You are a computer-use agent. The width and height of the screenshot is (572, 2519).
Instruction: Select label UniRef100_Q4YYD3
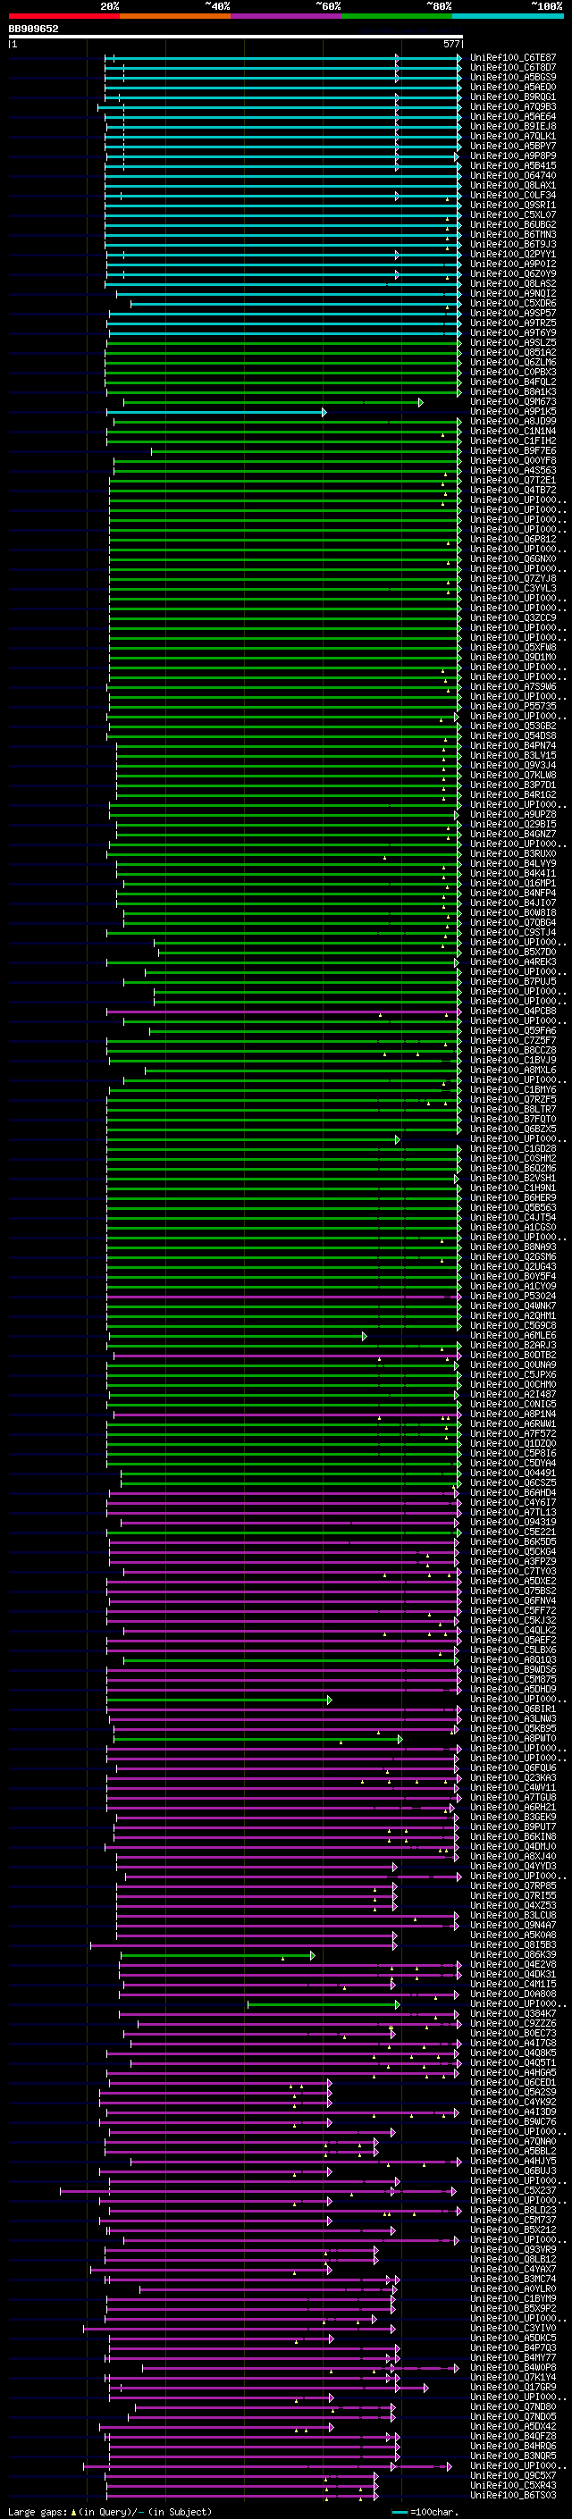[513, 1866]
